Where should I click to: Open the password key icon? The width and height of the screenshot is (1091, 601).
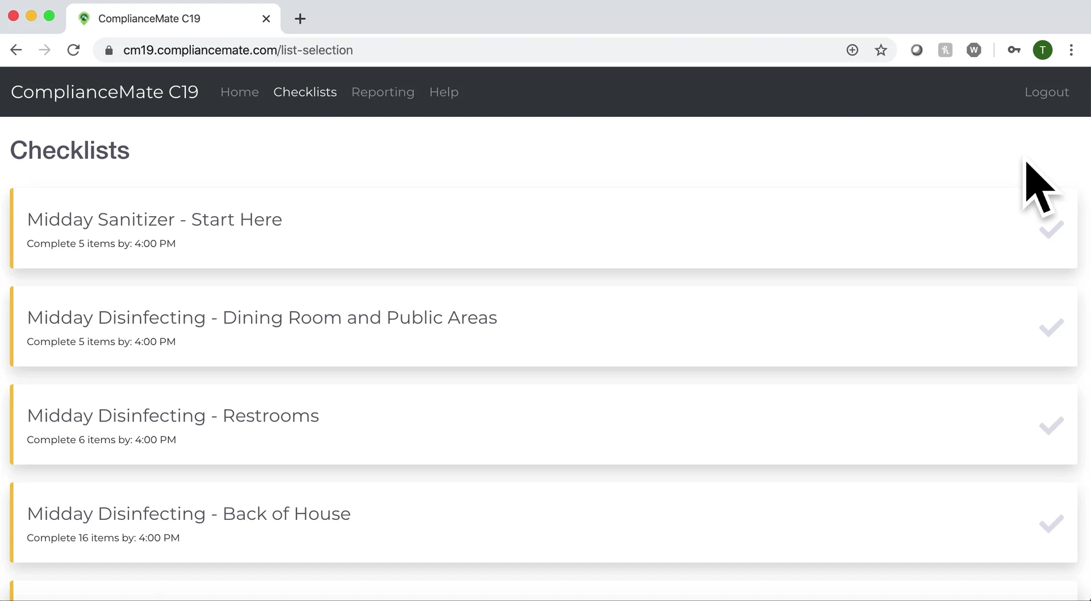coord(1014,50)
